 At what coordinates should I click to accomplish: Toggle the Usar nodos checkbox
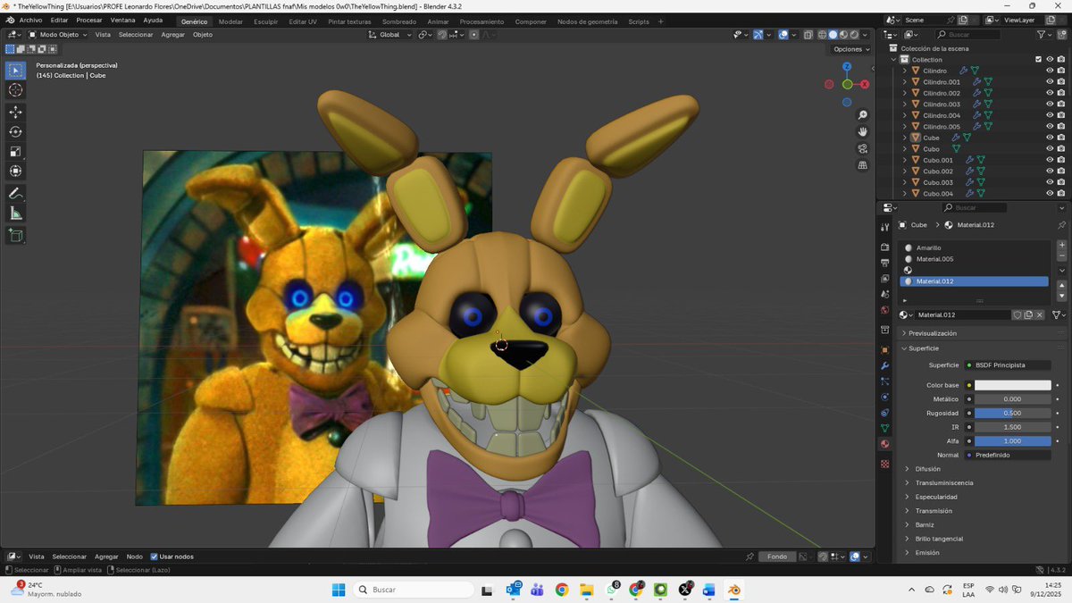coord(154,557)
